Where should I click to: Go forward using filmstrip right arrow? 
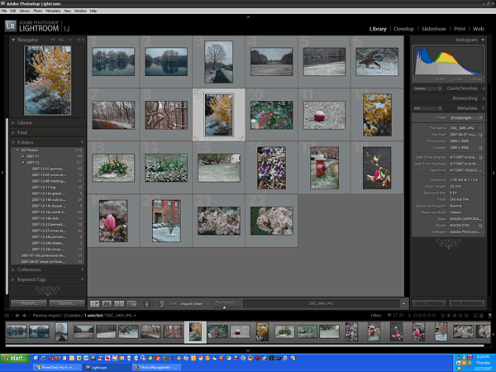pos(24,316)
